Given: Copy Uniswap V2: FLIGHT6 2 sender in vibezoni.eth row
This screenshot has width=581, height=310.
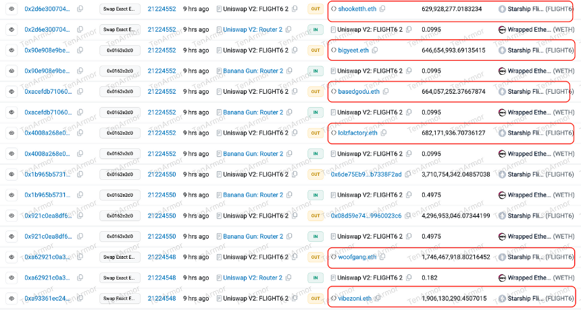Looking at the screenshot, I should click(295, 298).
